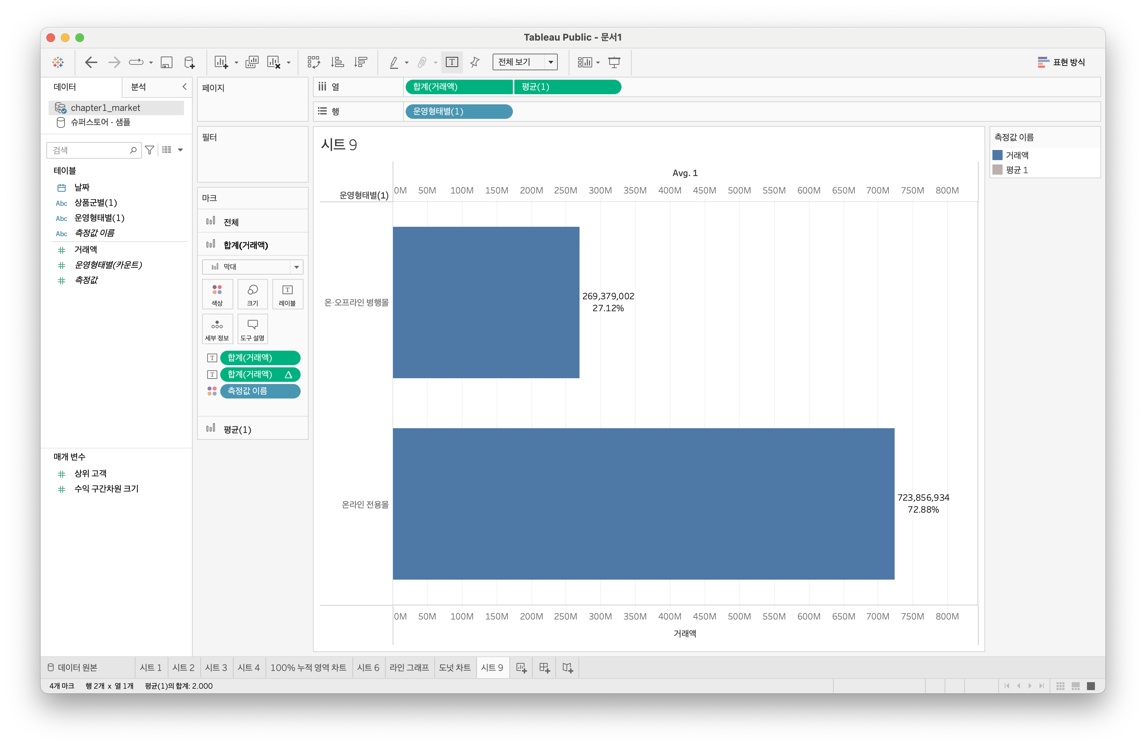Toggle show mark labels toolbar button
This screenshot has height=747, width=1146.
452,62
